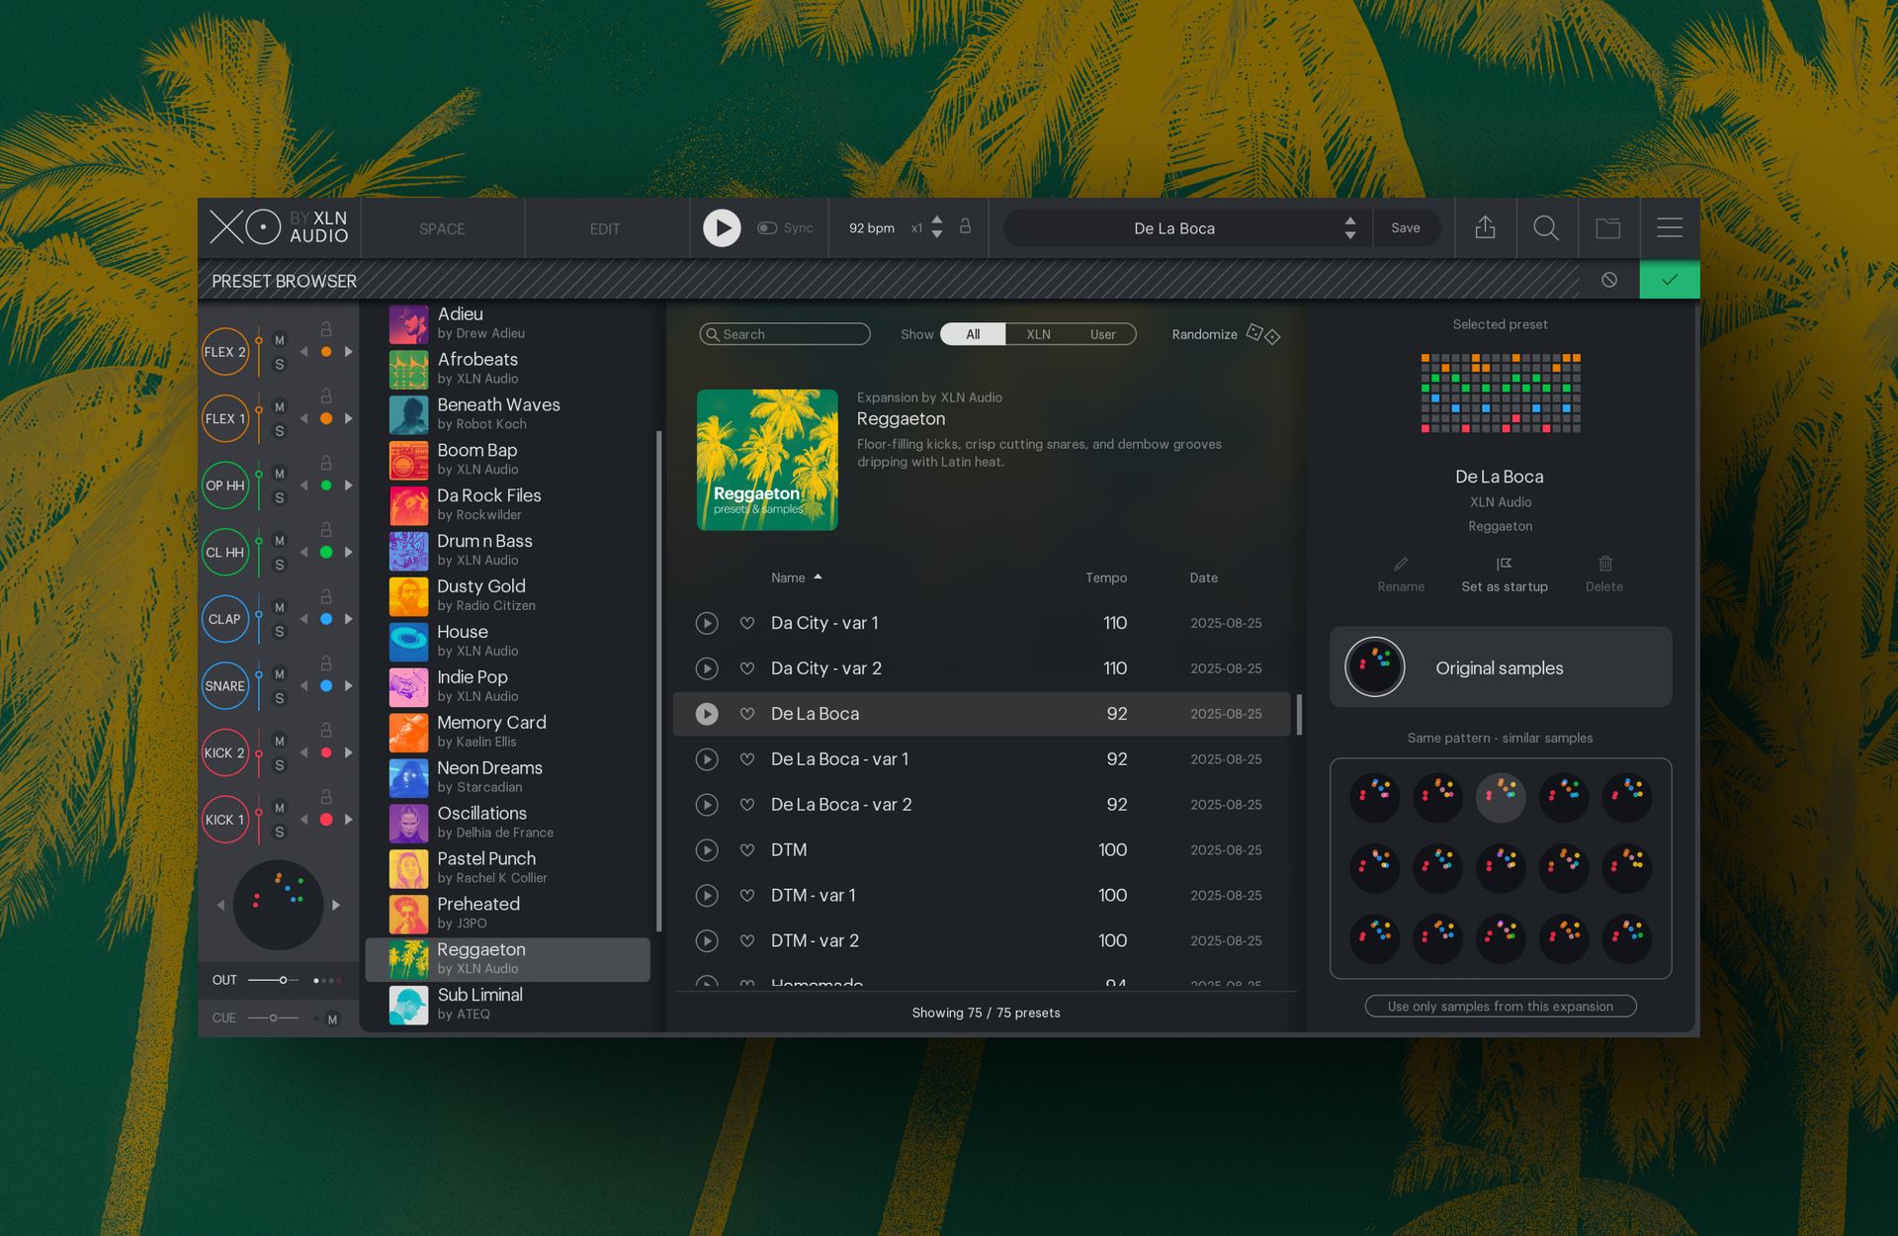1898x1236 pixels.
Task: Select Original samples option
Action: [x=1501, y=667]
